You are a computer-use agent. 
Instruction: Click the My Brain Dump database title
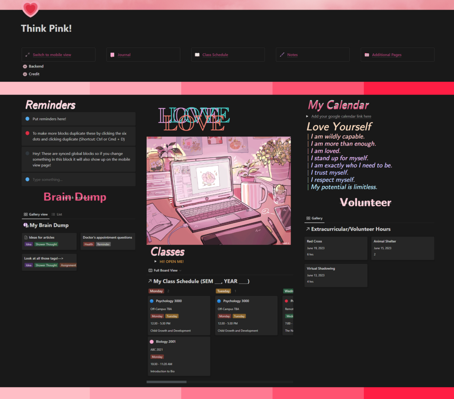(49, 225)
